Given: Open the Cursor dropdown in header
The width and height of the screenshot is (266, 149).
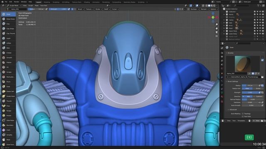Looking at the screenshot, I should [x=115, y=9].
